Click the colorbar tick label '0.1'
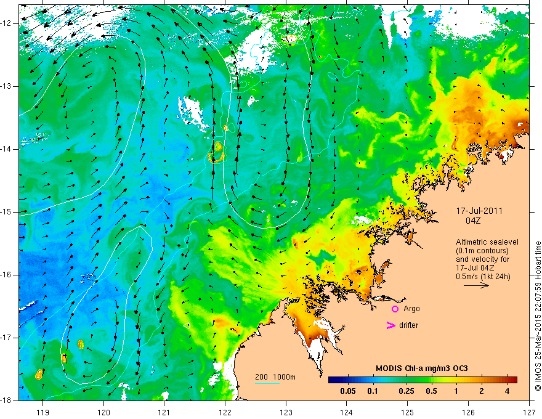The width and height of the screenshot is (542, 419). pyautogui.click(x=373, y=391)
